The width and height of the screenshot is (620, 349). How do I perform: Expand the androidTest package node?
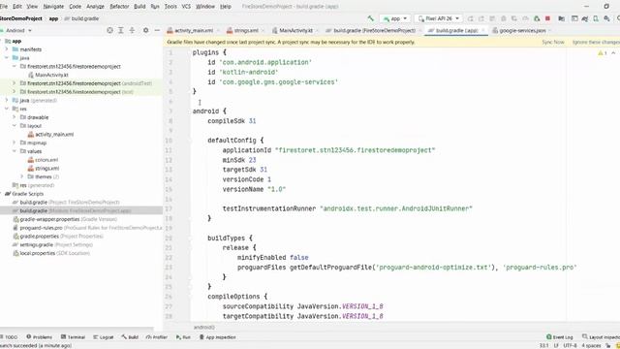(x=14, y=83)
